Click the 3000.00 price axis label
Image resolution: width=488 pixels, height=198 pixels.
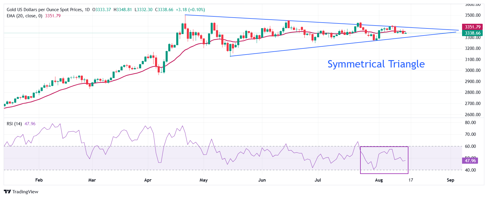pyautogui.click(x=473, y=70)
